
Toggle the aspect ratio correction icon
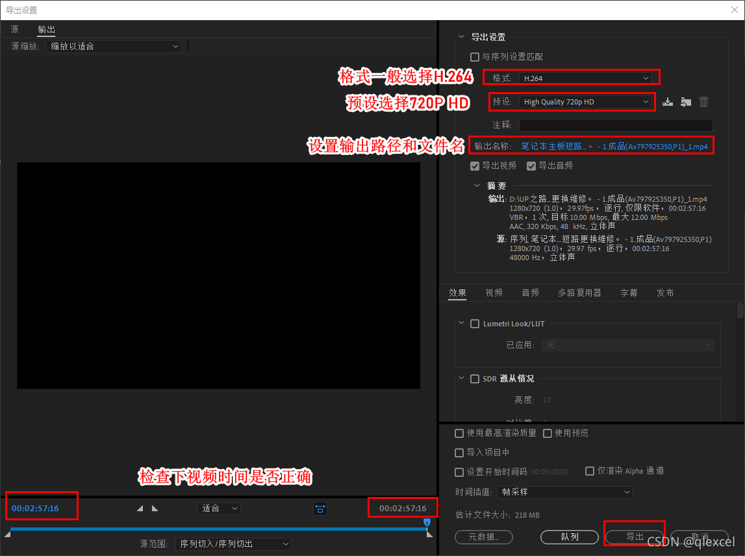pyautogui.click(x=320, y=509)
